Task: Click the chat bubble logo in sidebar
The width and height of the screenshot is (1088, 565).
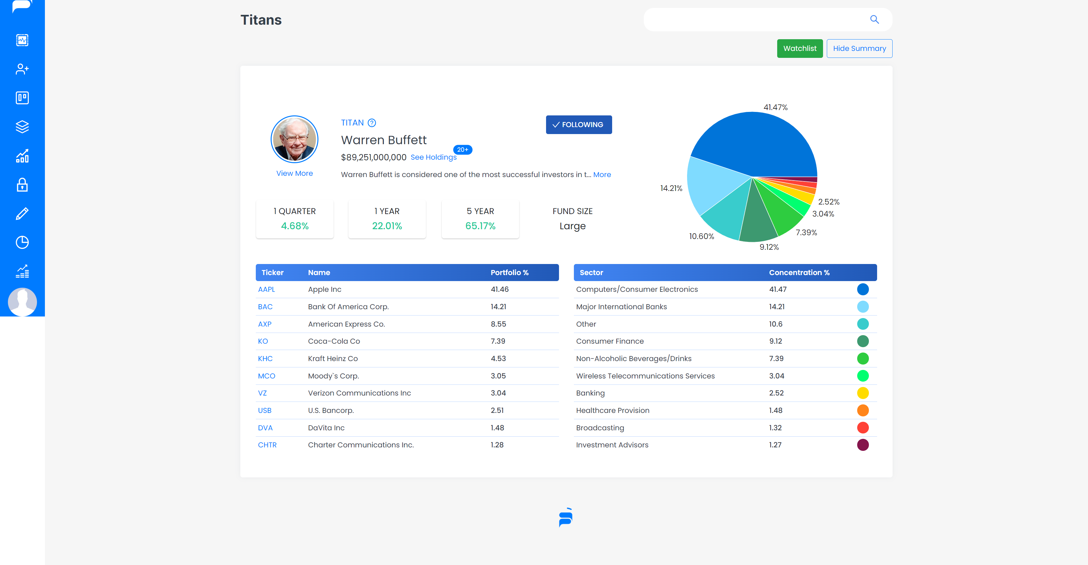Action: 22,6
